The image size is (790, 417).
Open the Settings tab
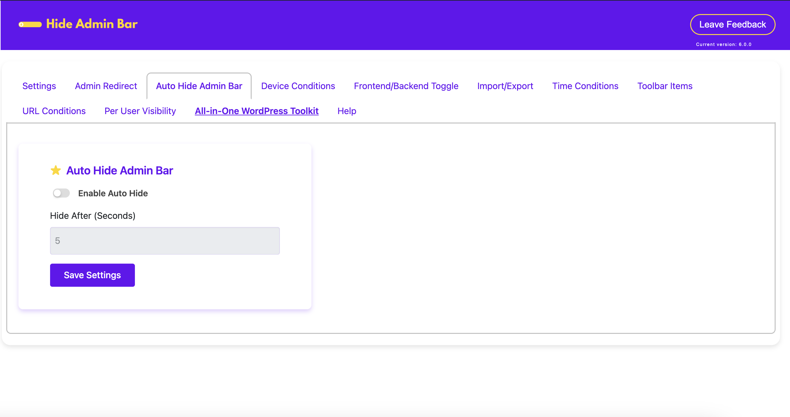[x=39, y=86]
